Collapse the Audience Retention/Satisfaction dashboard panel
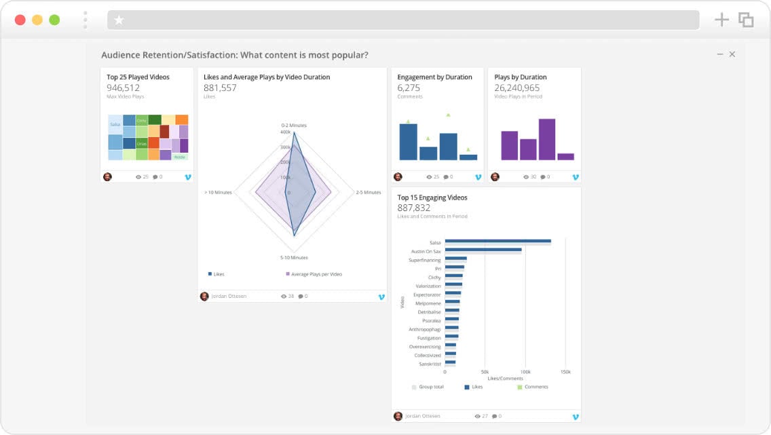The image size is (771, 435). (x=719, y=54)
